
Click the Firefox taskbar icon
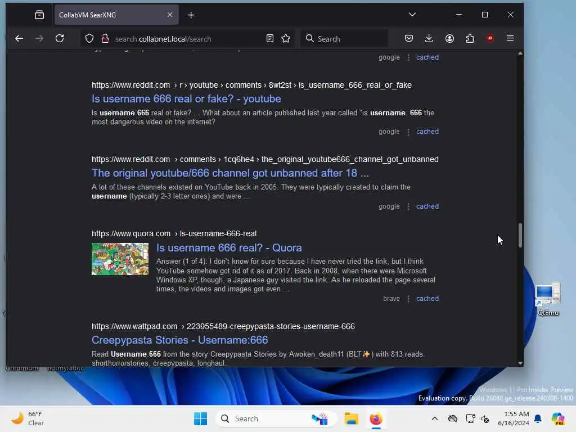pos(376,418)
